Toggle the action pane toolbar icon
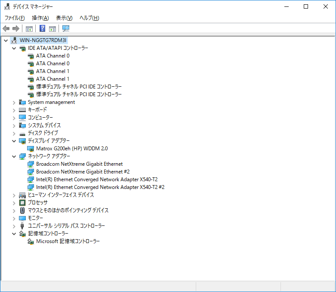The image size is (336, 292). 52,29
